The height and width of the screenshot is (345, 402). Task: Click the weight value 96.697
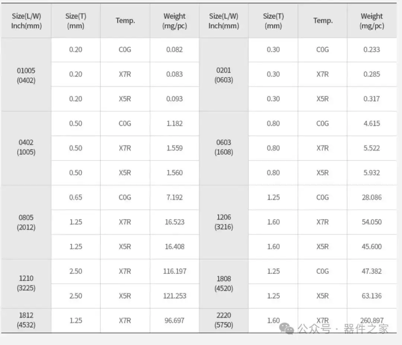(174, 320)
